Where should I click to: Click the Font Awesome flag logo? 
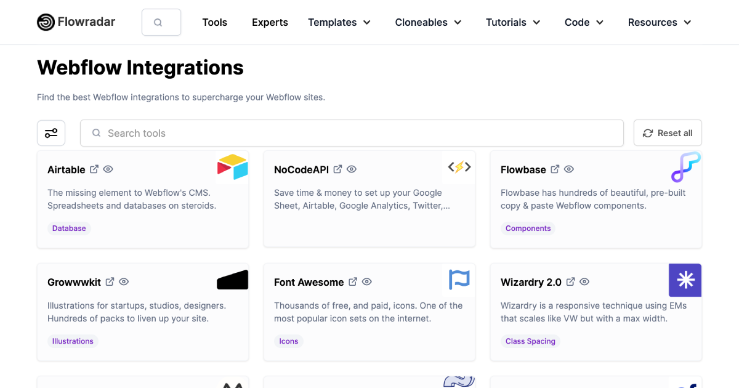pos(459,280)
